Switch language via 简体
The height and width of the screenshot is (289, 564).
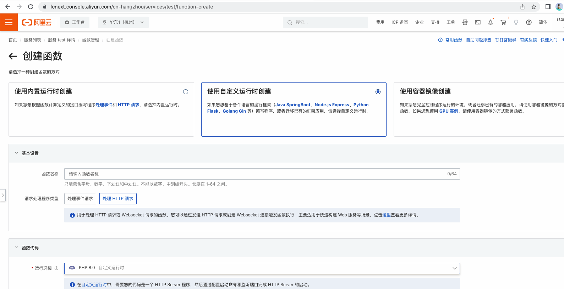[543, 22]
